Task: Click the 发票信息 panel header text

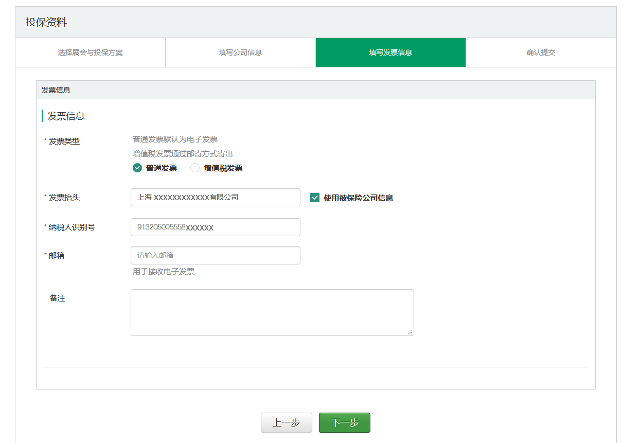Action: click(x=56, y=90)
